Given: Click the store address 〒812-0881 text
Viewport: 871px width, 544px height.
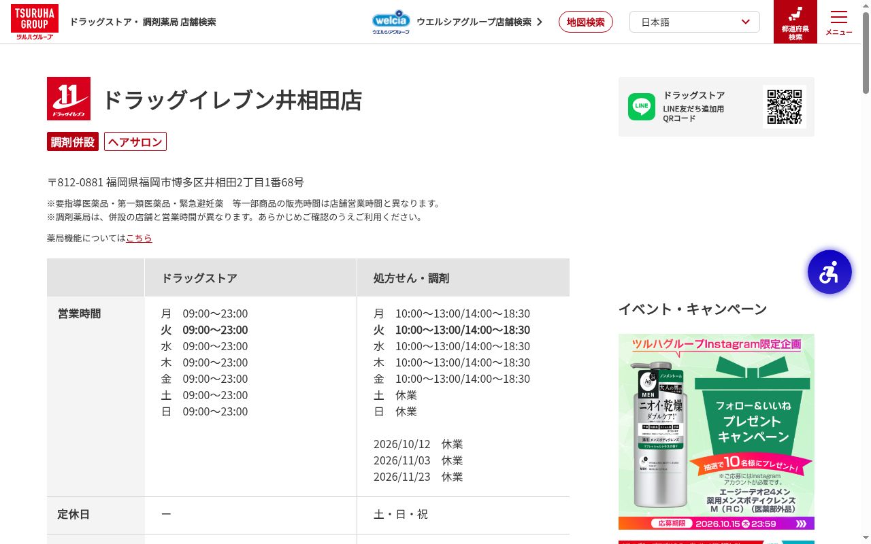Looking at the screenshot, I should click(176, 182).
